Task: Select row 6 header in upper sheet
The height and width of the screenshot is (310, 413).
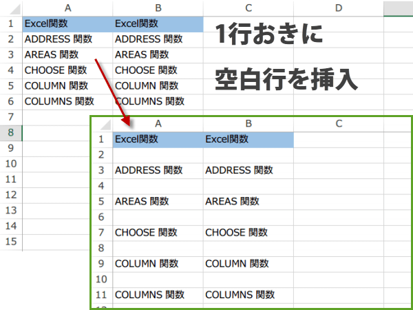Action: coord(11,102)
